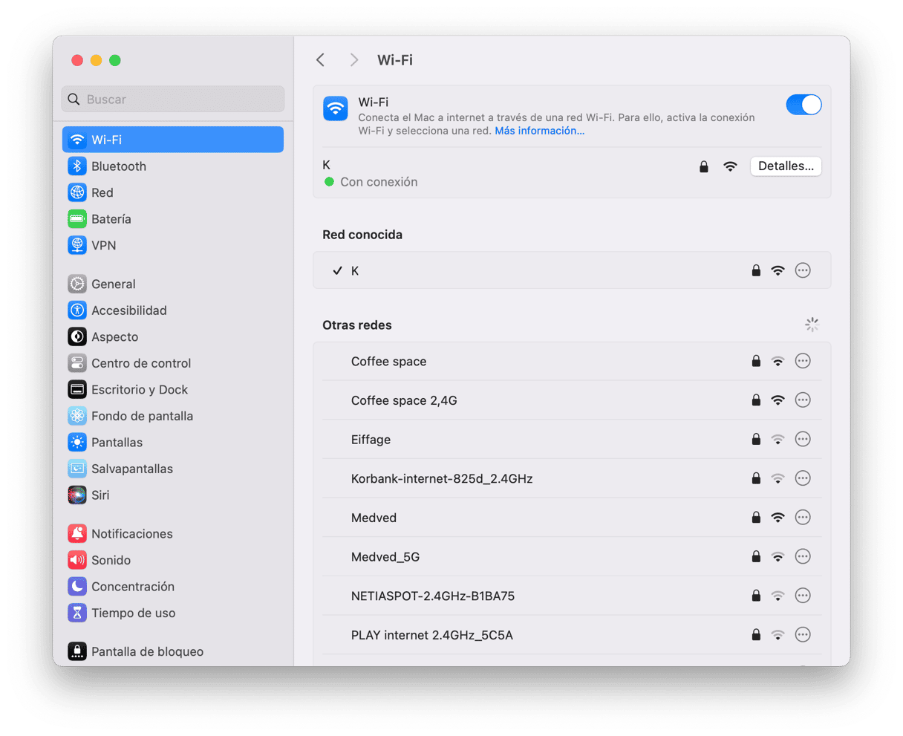Screen dimensions: 903x736
Task: Open more options for Medved_5G
Action: (803, 556)
